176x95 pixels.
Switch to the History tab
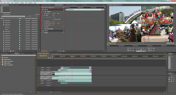pyautogui.click(x=22, y=53)
